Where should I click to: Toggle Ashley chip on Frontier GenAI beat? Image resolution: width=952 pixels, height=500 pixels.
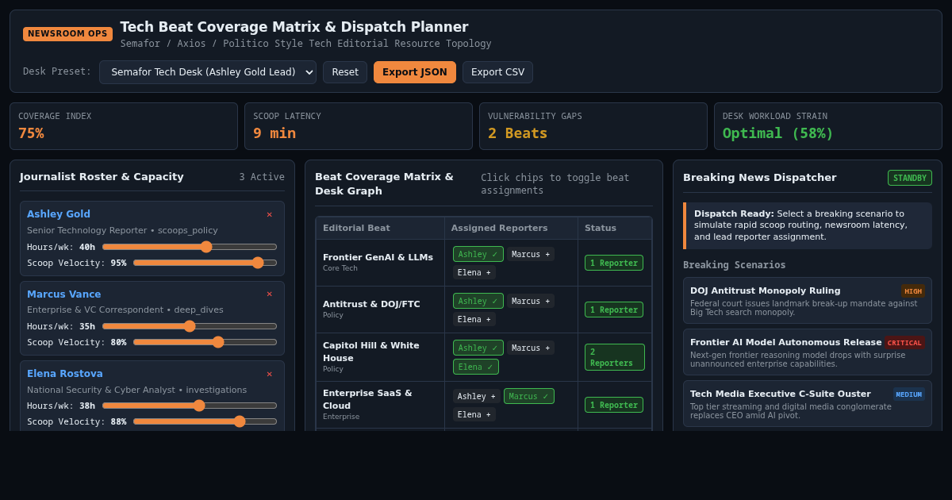pyautogui.click(x=478, y=254)
